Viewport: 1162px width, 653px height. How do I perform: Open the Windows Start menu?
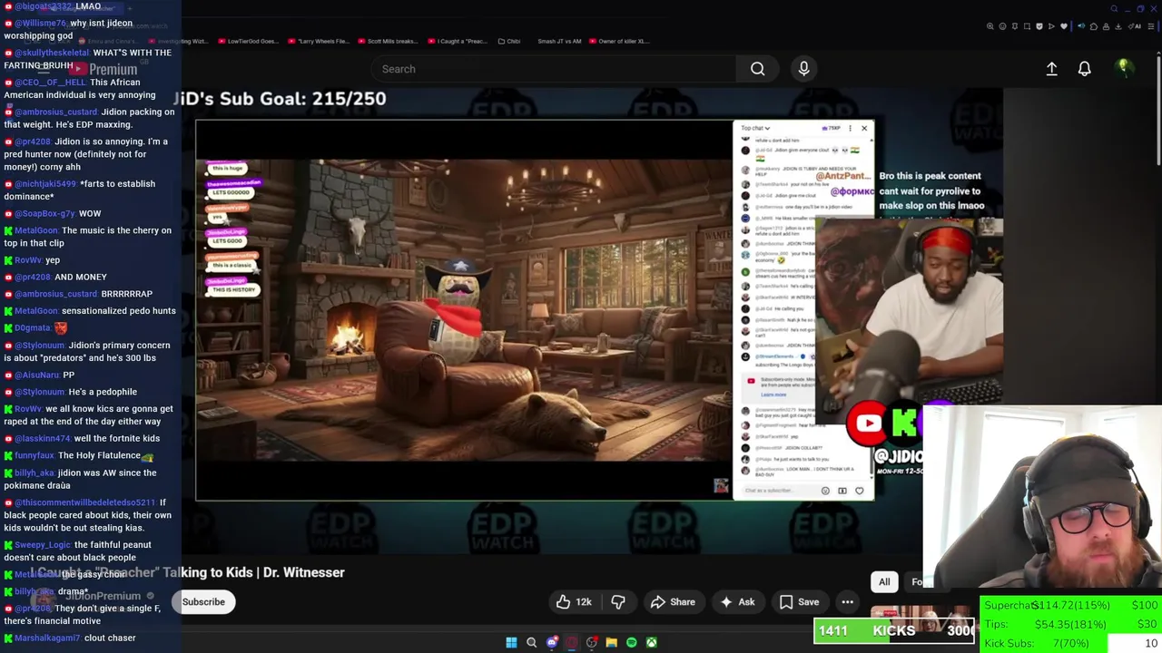click(x=511, y=642)
